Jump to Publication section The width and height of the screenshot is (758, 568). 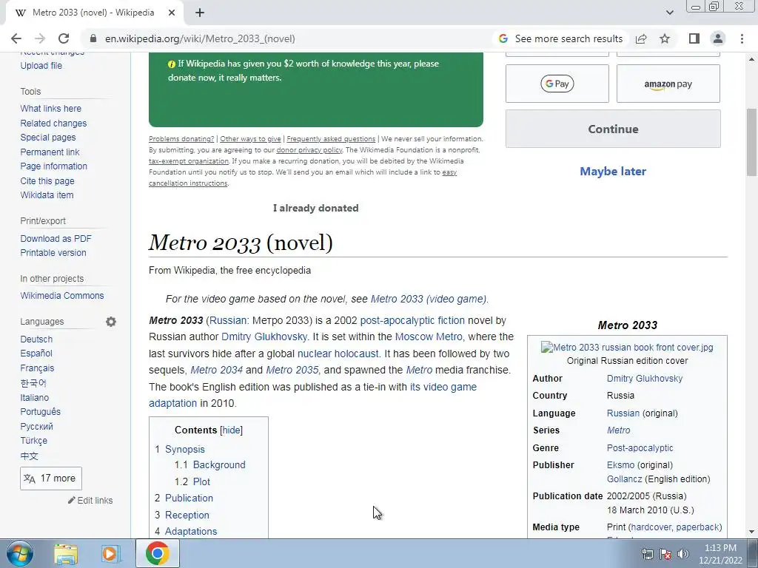point(189,498)
